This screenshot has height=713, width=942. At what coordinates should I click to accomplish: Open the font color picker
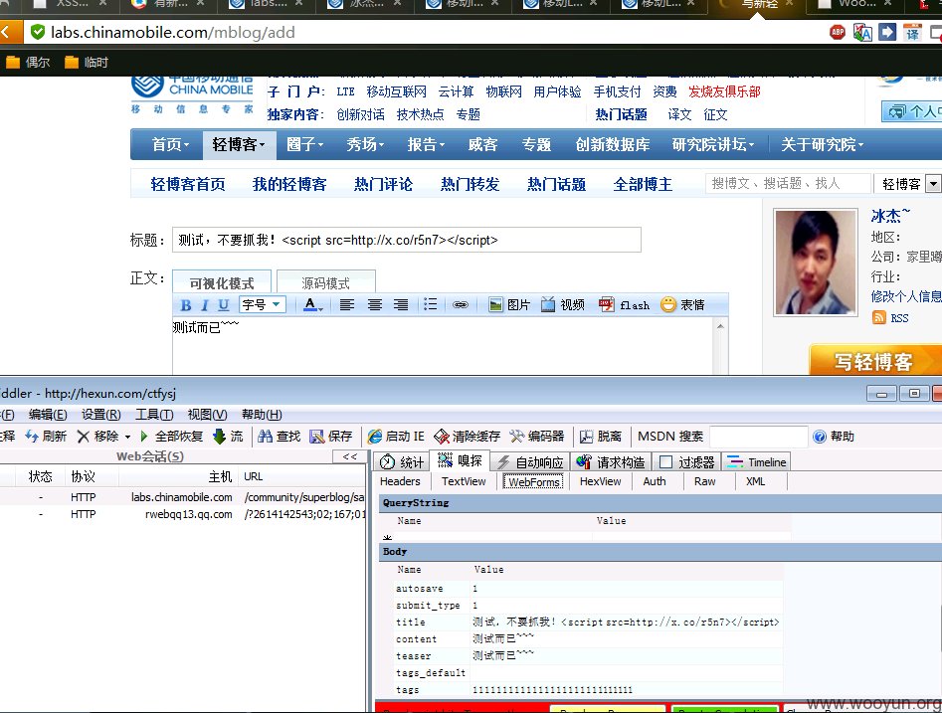point(313,305)
